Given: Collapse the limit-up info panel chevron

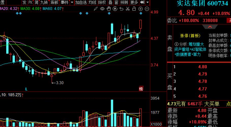Looking at the screenshot, I should click(210, 27).
